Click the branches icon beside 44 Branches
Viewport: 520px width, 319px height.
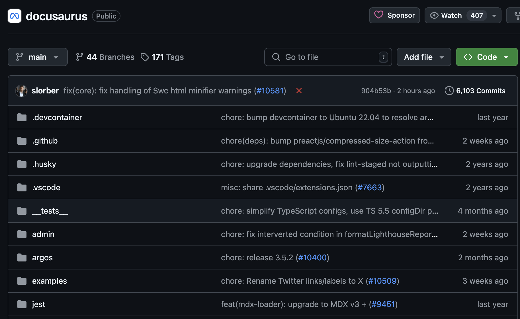click(79, 57)
